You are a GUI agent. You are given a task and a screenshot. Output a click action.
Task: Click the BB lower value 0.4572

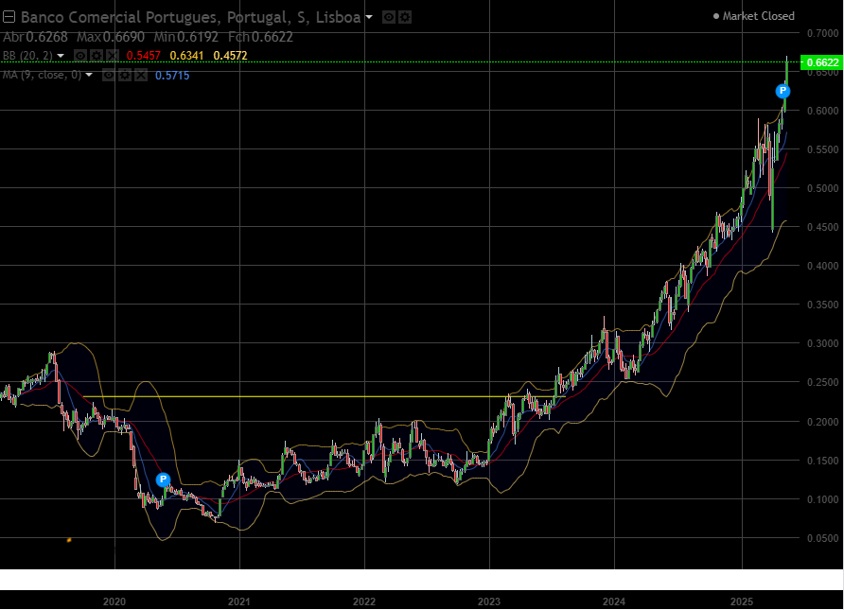pyautogui.click(x=230, y=56)
